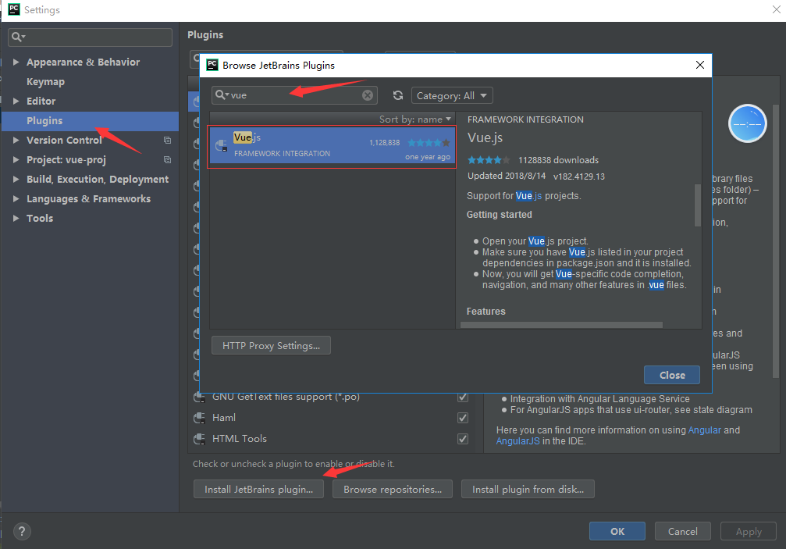The height and width of the screenshot is (549, 786).
Task: Open HTTP Proxy Settings
Action: 271,345
